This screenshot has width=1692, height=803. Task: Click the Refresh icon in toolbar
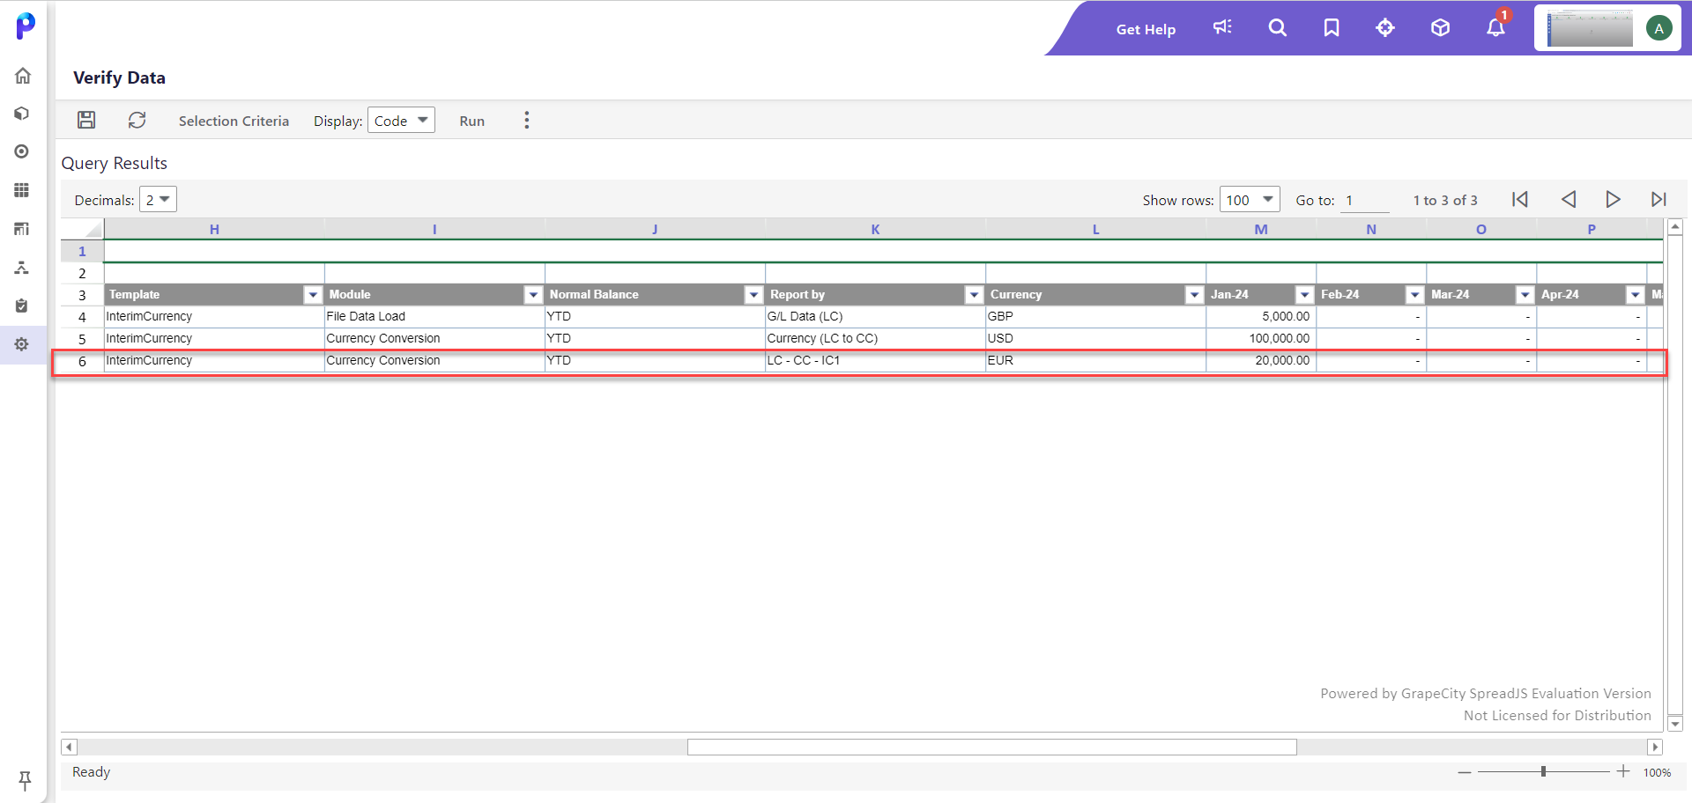(137, 121)
